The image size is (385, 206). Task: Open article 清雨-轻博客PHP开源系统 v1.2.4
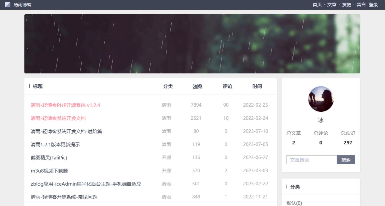pos(65,105)
